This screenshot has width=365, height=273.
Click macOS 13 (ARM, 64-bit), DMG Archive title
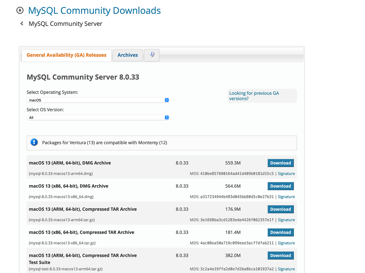pyautogui.click(x=70, y=163)
